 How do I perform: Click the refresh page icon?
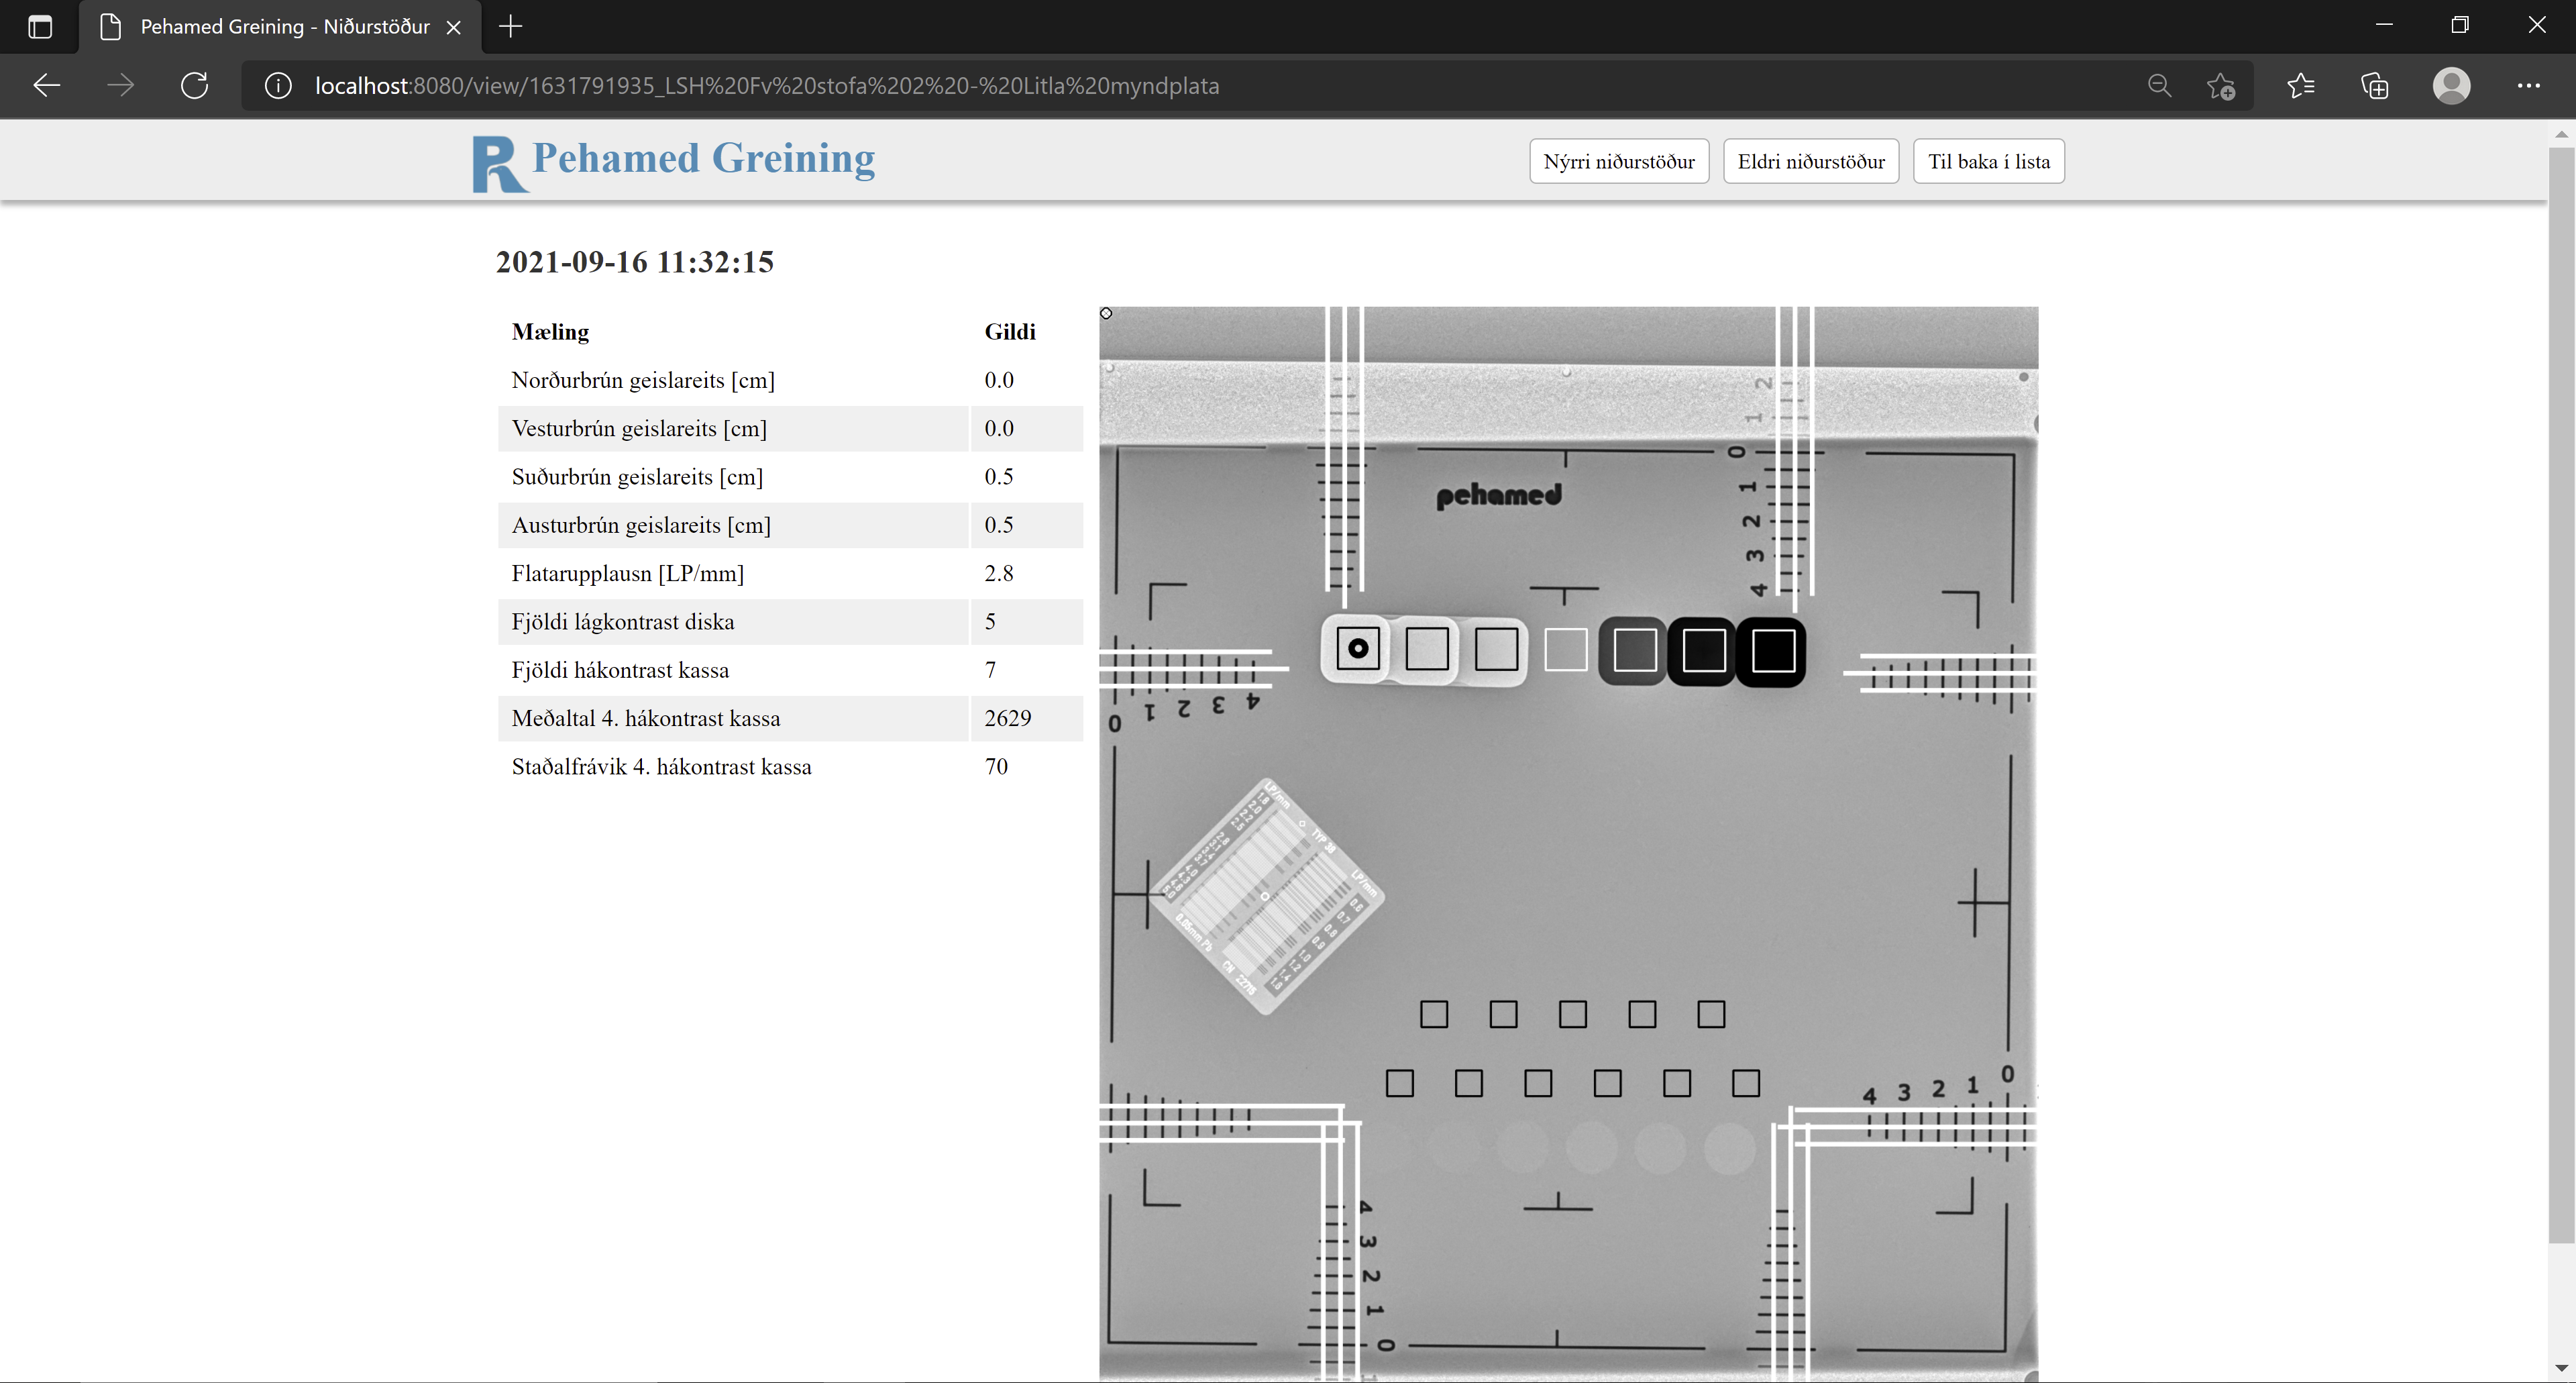tap(194, 86)
